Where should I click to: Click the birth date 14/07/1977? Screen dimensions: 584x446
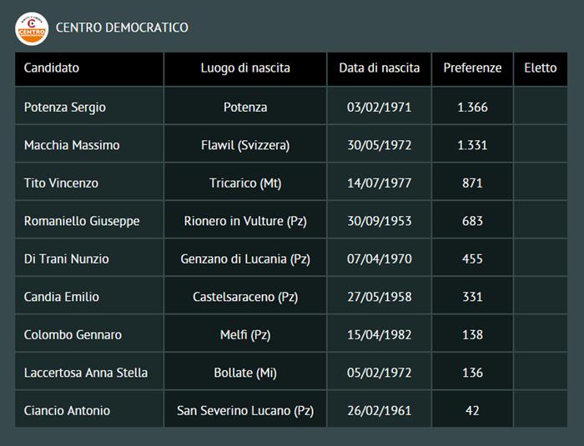(379, 183)
